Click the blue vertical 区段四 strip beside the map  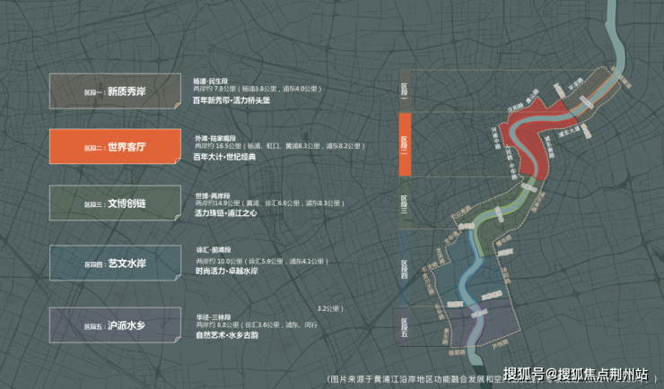[x=405, y=268]
